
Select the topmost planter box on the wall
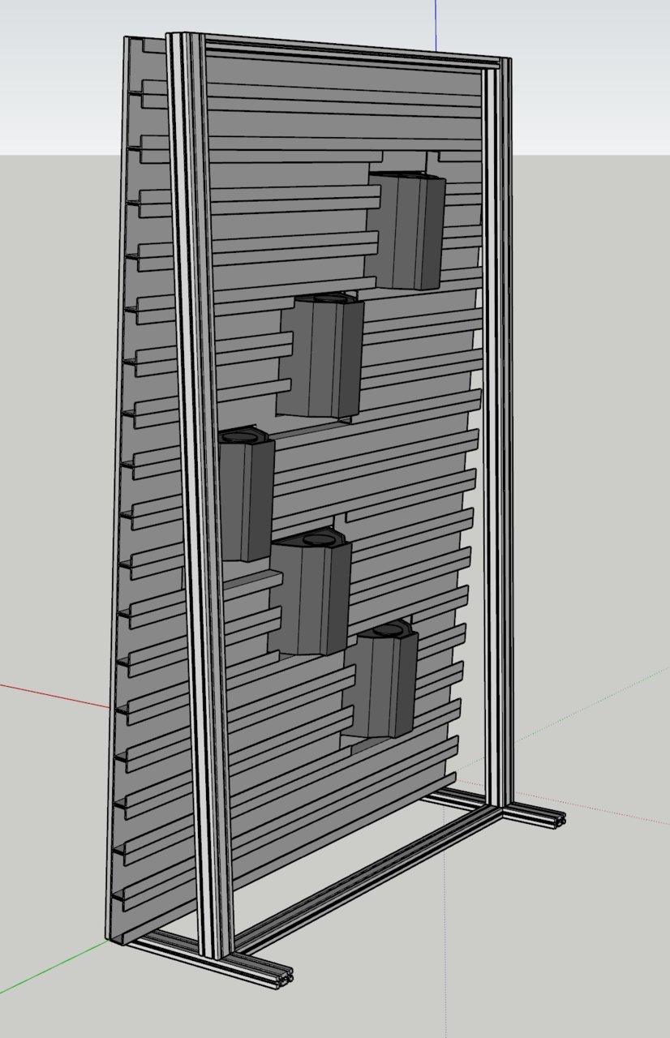tap(408, 230)
